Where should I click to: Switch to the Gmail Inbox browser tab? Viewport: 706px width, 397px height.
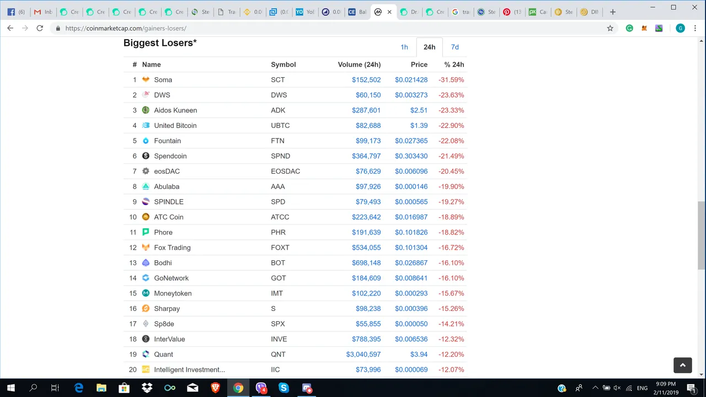coord(43,12)
